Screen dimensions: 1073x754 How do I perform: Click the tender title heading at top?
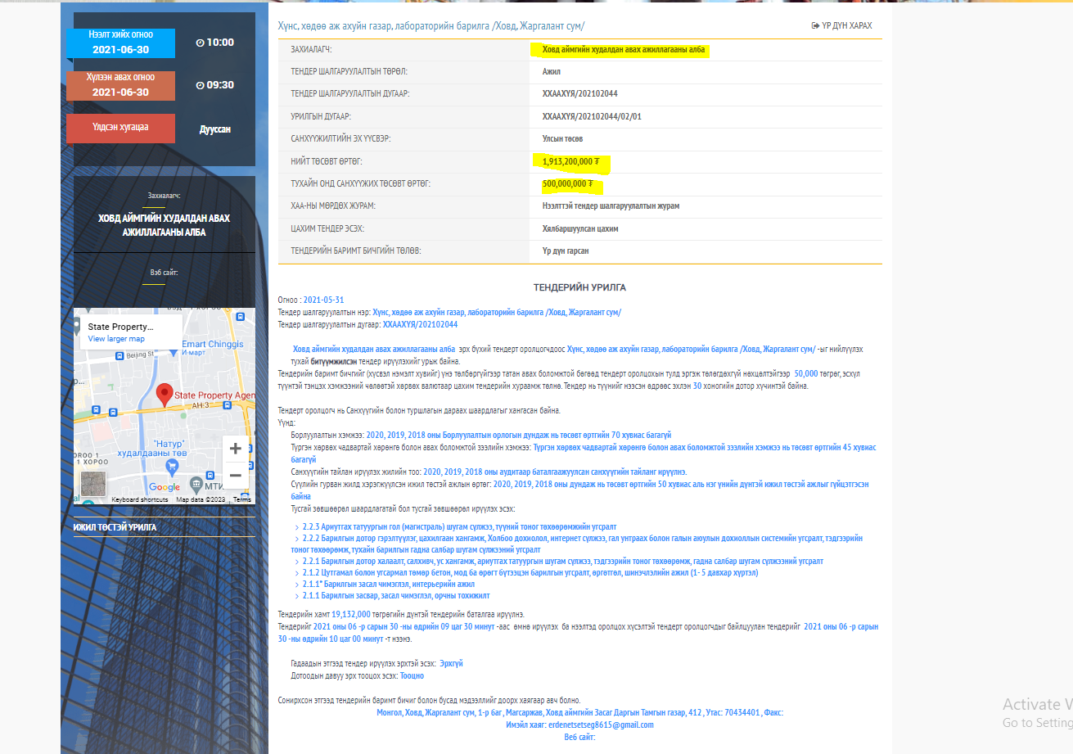click(x=431, y=26)
